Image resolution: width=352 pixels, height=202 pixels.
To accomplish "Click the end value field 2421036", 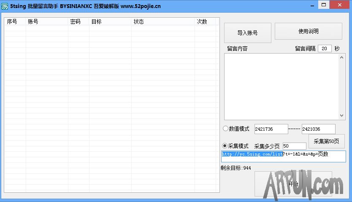I will (319, 129).
